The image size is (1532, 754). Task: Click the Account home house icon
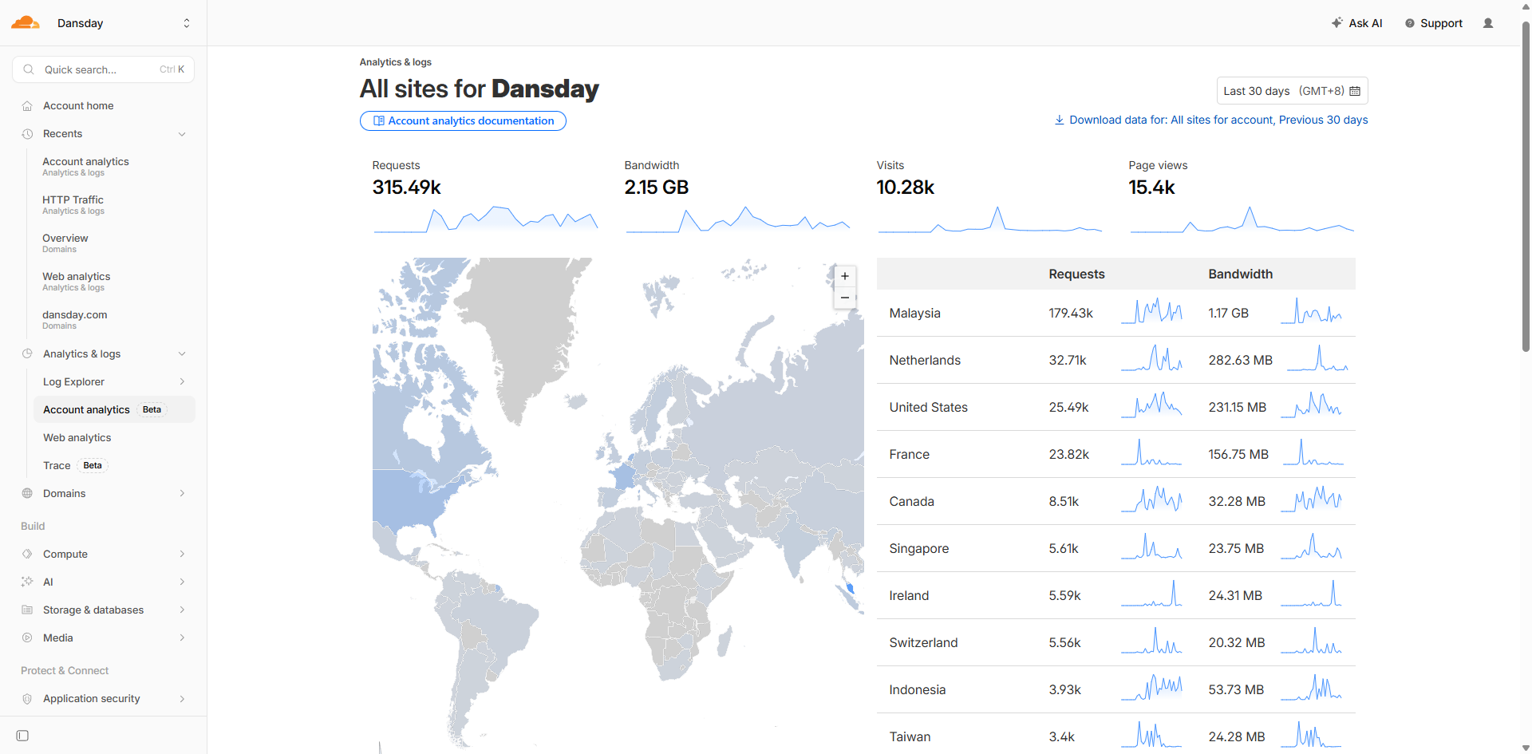pyautogui.click(x=27, y=106)
